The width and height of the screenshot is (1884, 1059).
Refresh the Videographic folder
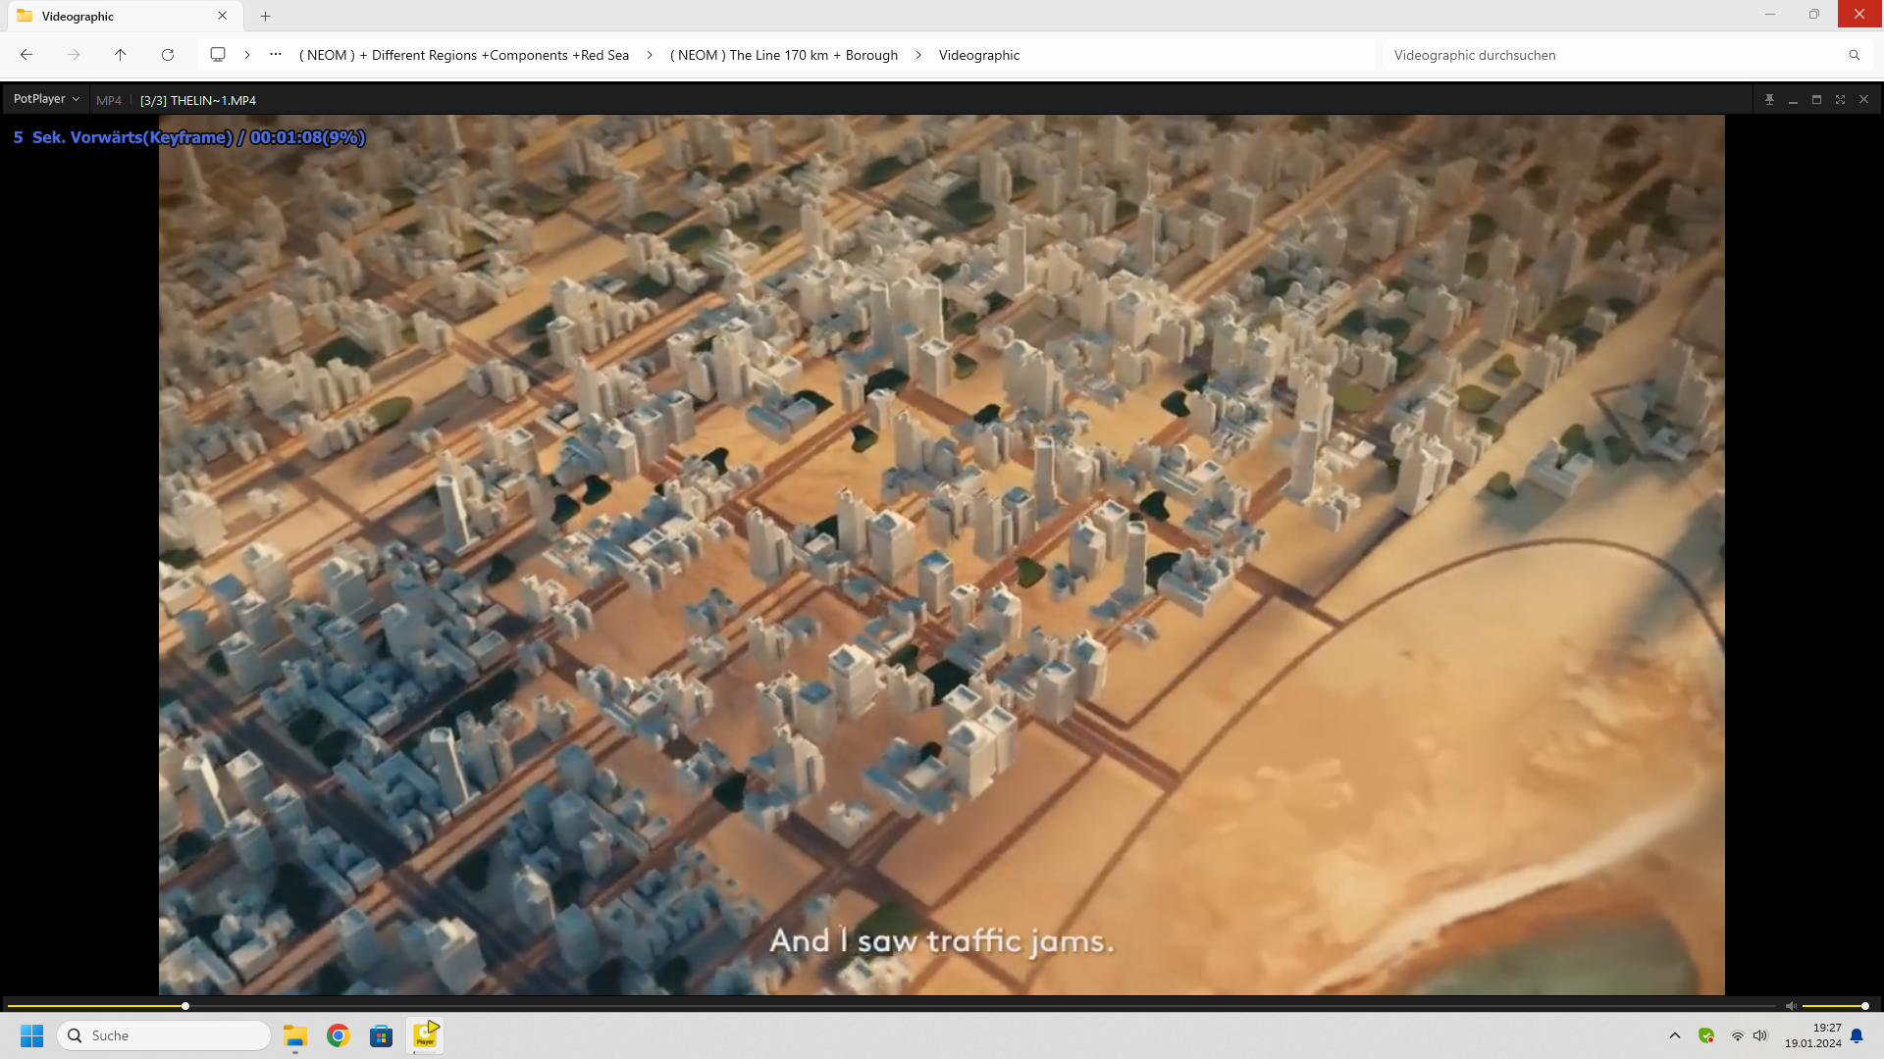pyautogui.click(x=168, y=55)
